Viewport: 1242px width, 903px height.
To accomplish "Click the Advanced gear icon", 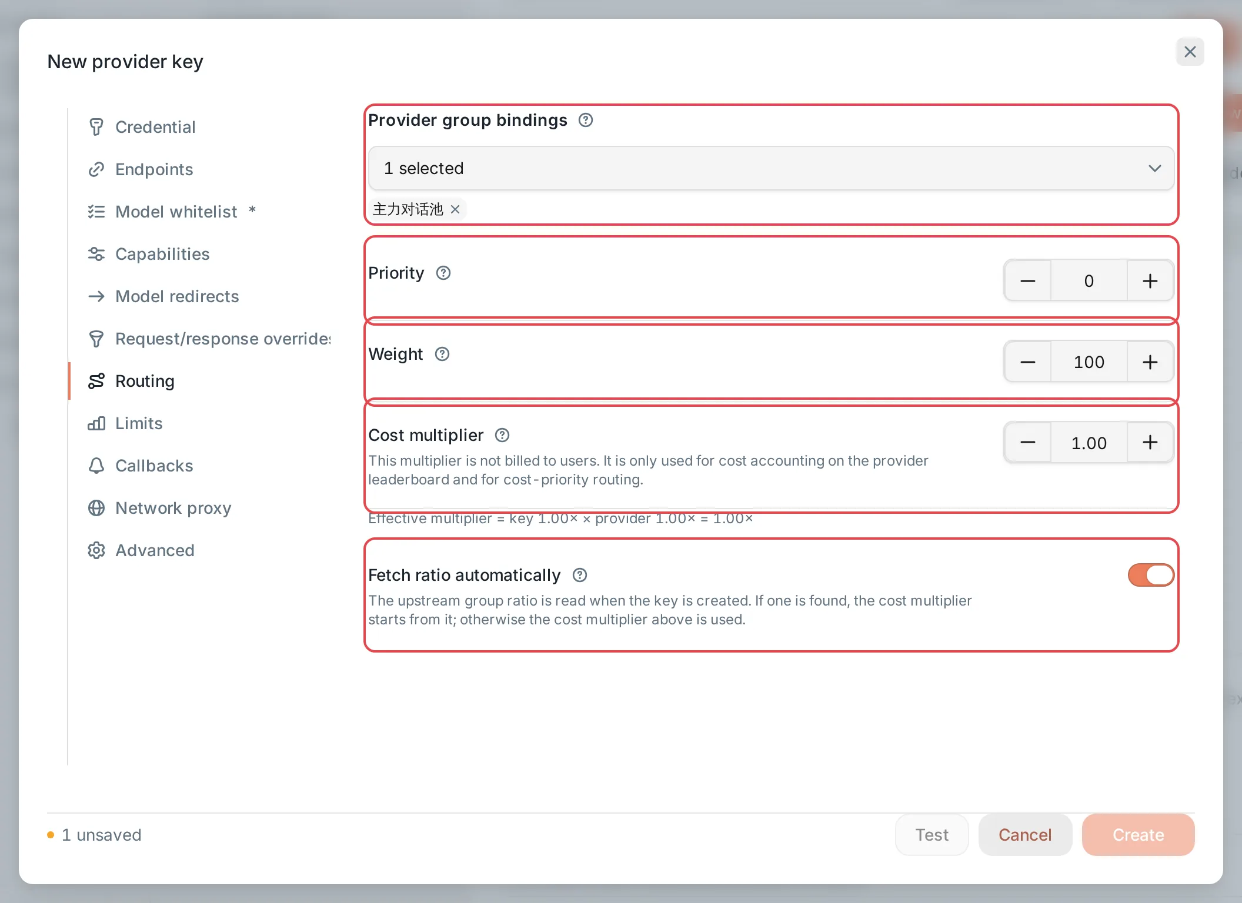I will (96, 550).
